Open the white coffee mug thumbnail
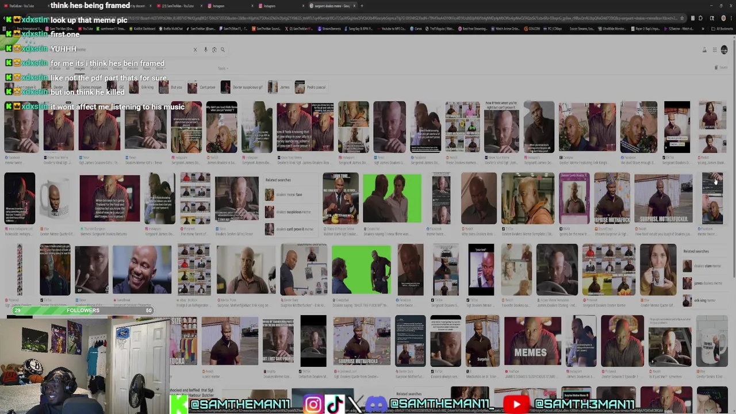The height and width of the screenshot is (414, 736). (x=56, y=198)
